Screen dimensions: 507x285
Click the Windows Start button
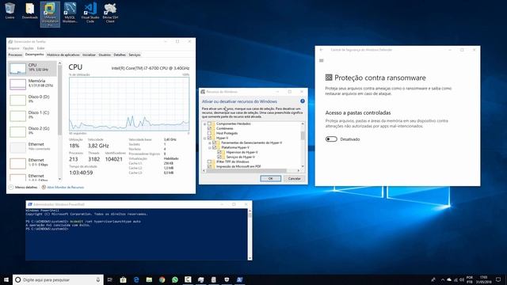(6, 279)
